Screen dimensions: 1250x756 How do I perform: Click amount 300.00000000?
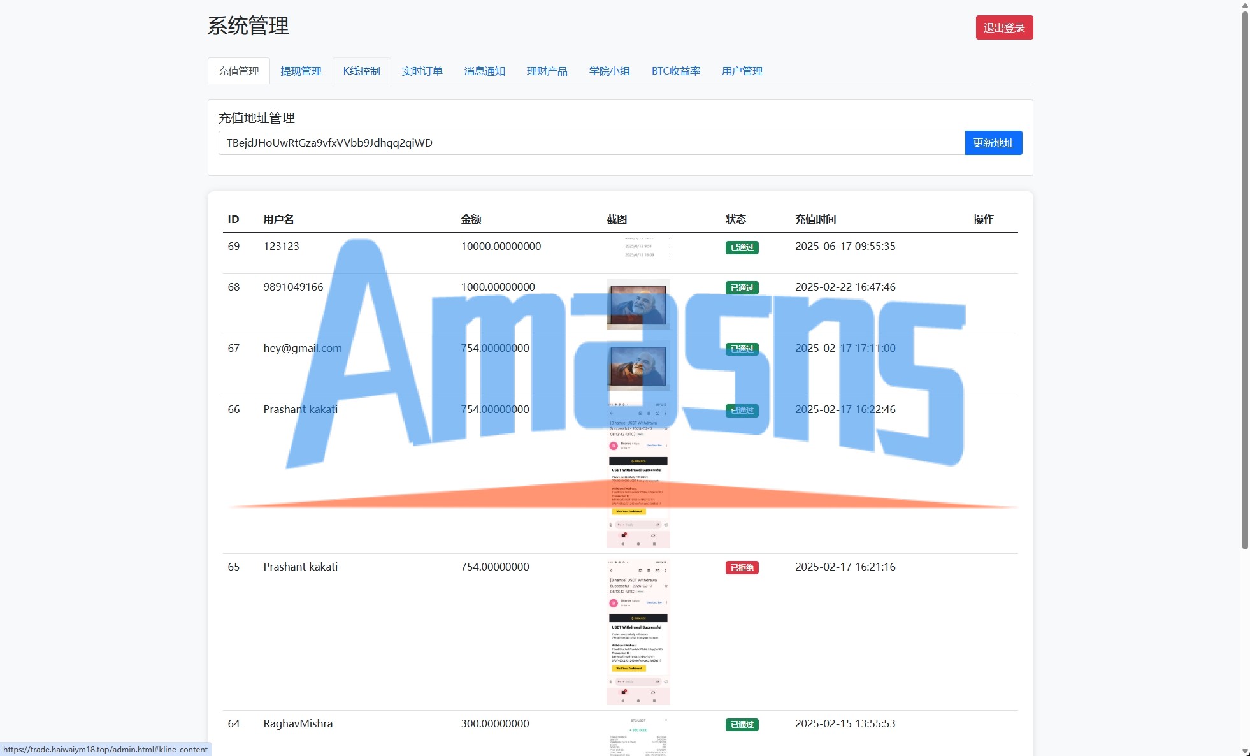[x=495, y=723]
